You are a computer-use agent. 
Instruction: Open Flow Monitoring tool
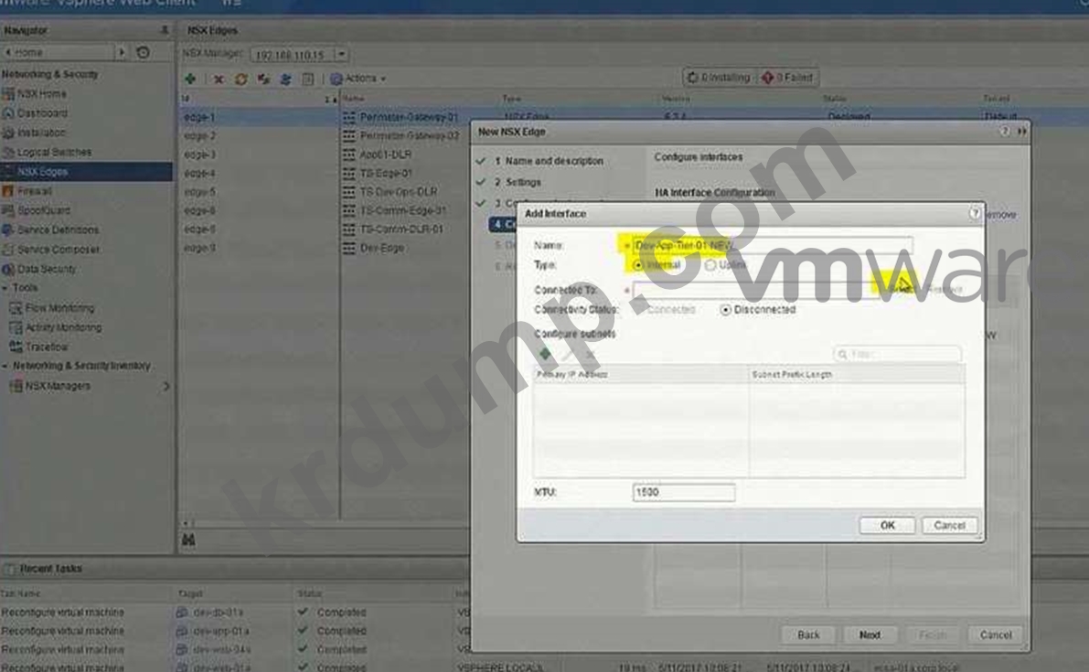click(x=59, y=307)
